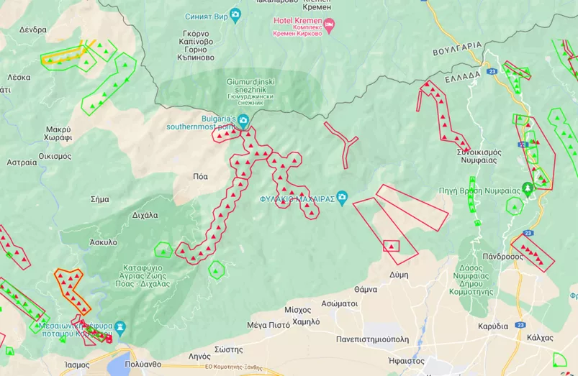Open the Hotel Kremen label link

pos(298,20)
